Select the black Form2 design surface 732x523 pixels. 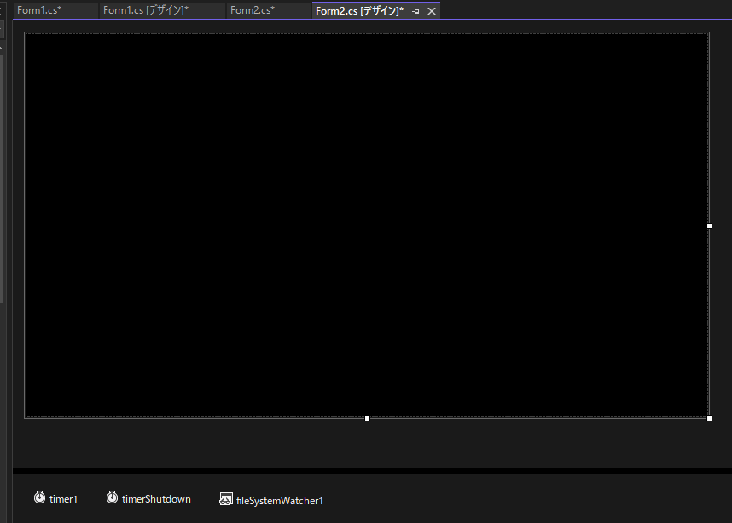(x=367, y=225)
